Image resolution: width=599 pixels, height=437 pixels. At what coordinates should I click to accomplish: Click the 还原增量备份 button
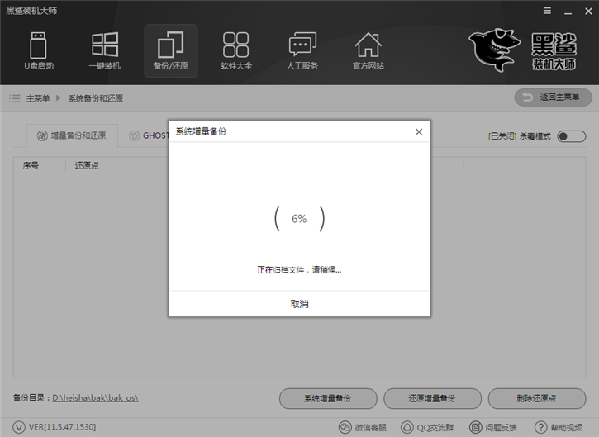coord(432,398)
